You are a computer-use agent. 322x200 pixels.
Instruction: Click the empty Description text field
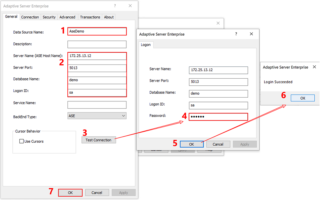tap(97, 44)
